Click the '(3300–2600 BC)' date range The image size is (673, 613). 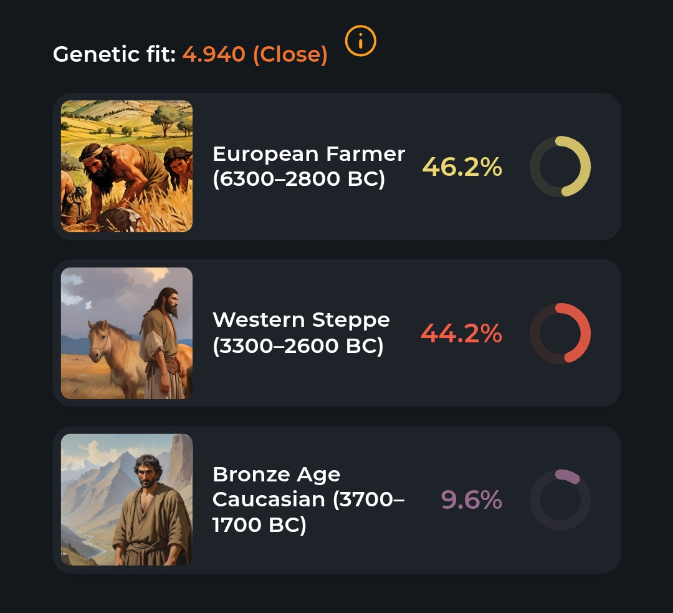point(298,346)
